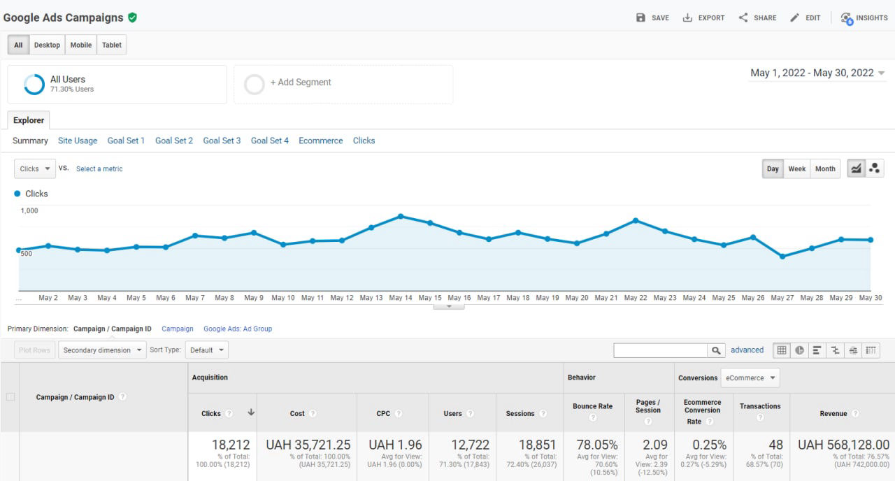Click the blue Clicks legend dot
This screenshot has width=895, height=481.
pyautogui.click(x=17, y=194)
